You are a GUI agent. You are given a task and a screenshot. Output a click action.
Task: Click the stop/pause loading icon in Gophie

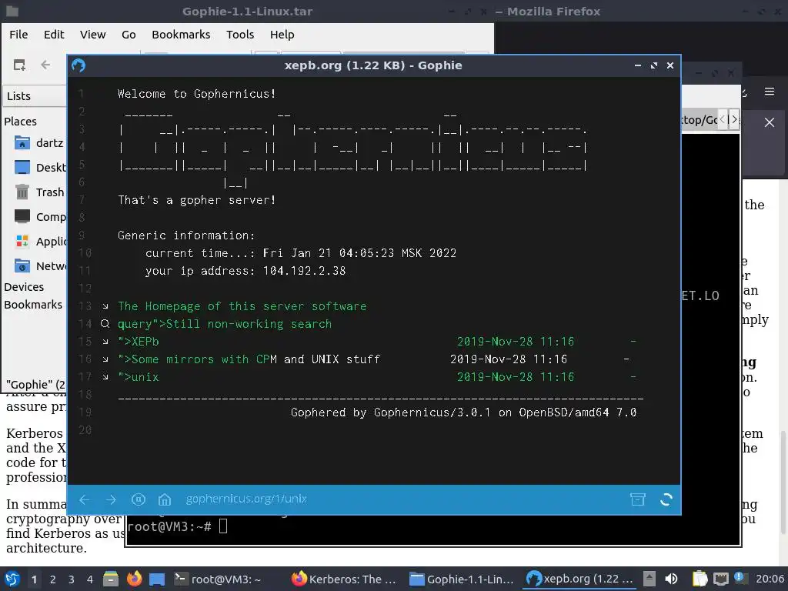pos(139,499)
